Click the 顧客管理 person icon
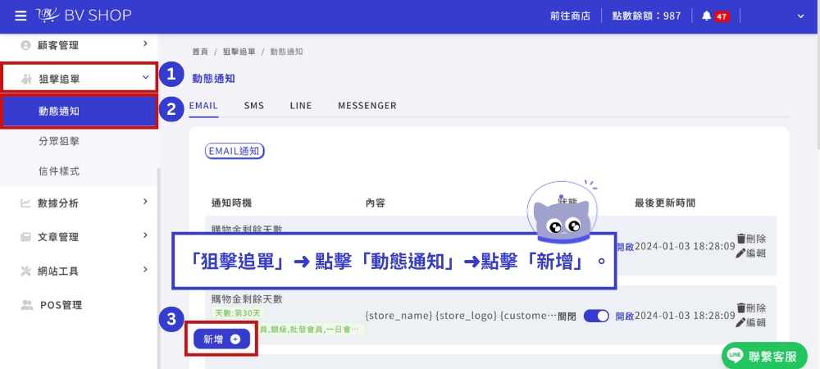The width and height of the screenshot is (820, 369). 25,45
